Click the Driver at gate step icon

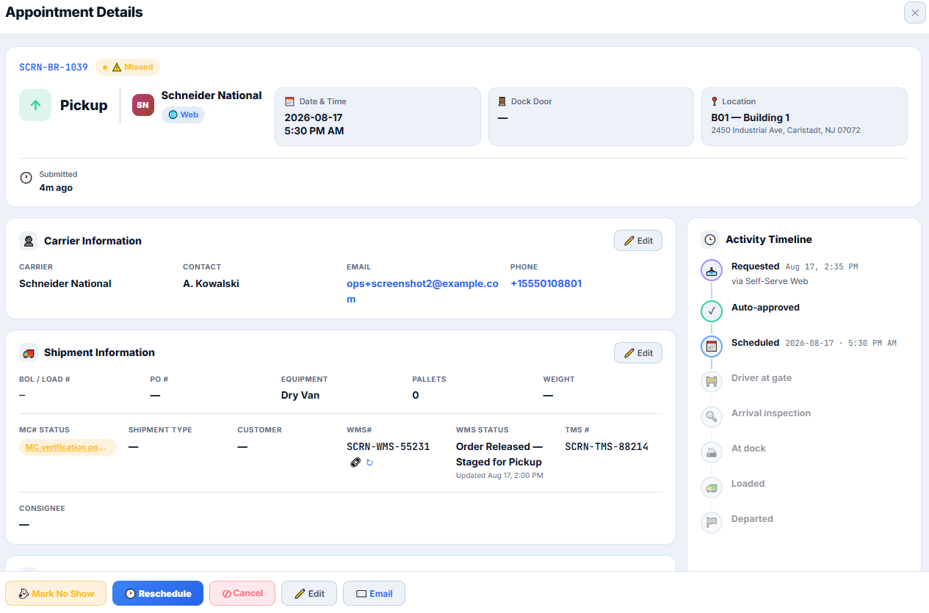pos(711,382)
